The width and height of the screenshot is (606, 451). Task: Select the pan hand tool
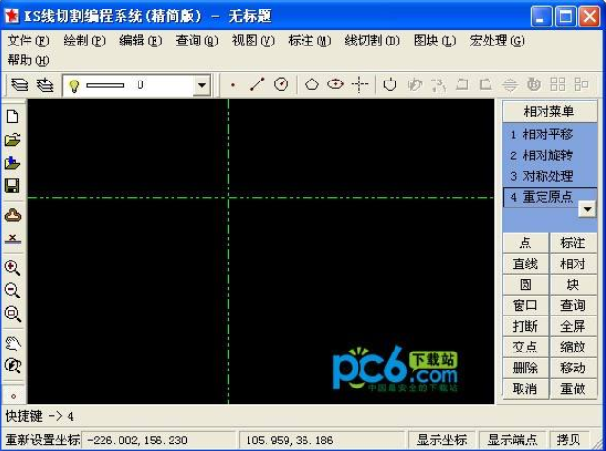[x=12, y=343]
